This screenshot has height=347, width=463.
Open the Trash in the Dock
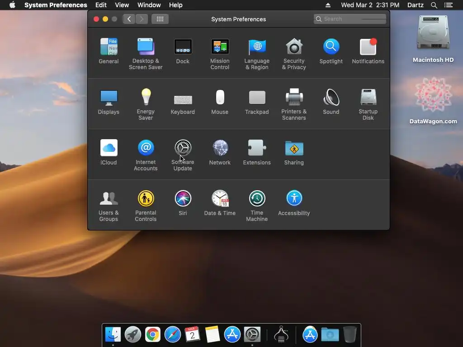[350, 335]
